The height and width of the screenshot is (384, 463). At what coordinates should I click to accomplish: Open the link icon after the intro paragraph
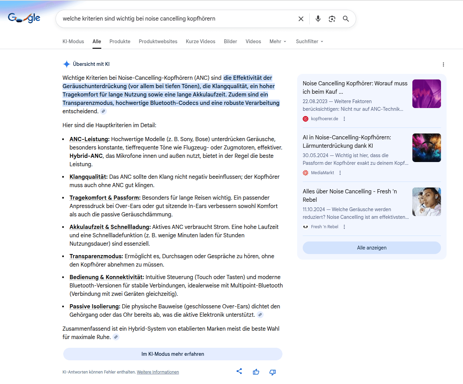click(x=103, y=111)
